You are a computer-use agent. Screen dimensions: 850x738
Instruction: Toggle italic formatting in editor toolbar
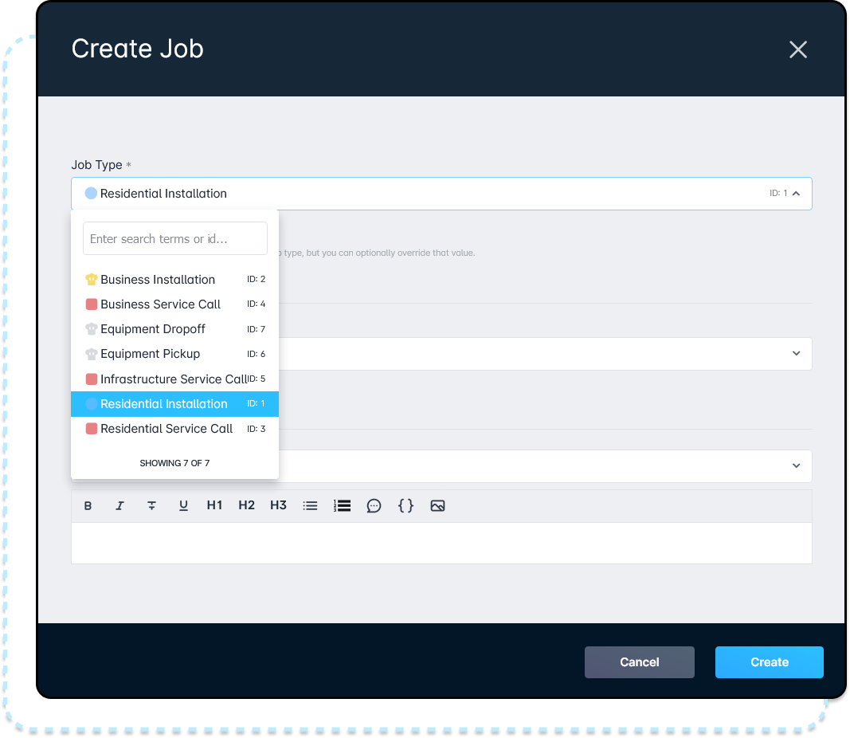tap(119, 506)
